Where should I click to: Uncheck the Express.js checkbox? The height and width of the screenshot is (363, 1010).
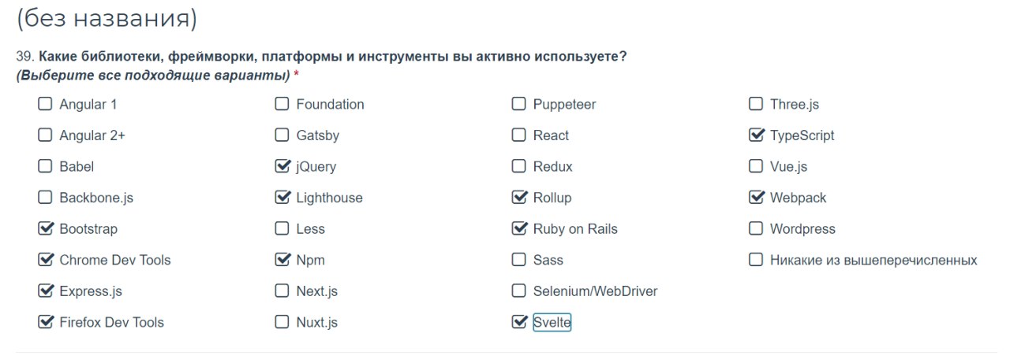coord(45,291)
